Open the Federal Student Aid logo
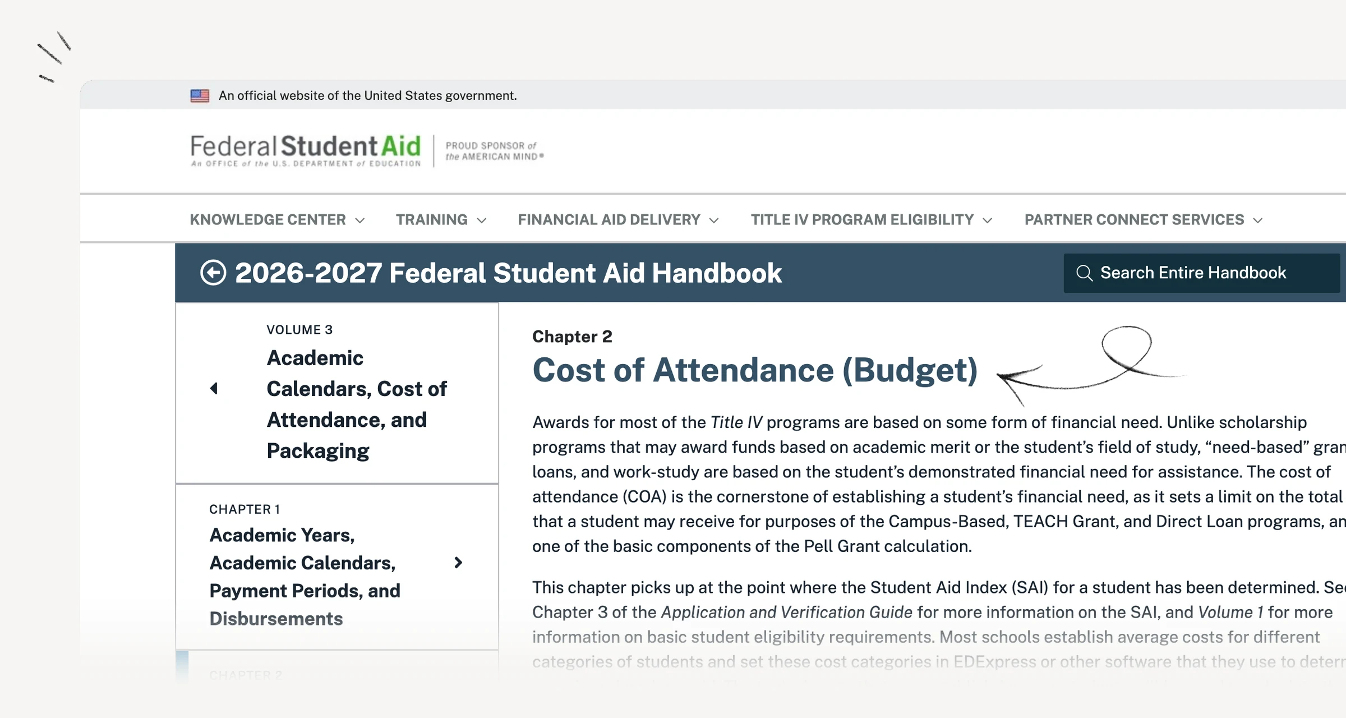 pyautogui.click(x=306, y=150)
